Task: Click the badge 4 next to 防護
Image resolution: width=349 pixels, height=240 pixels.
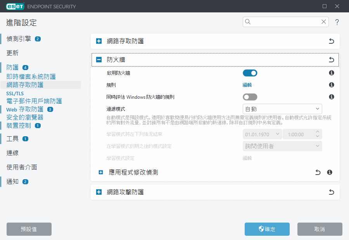Action: [25, 68]
